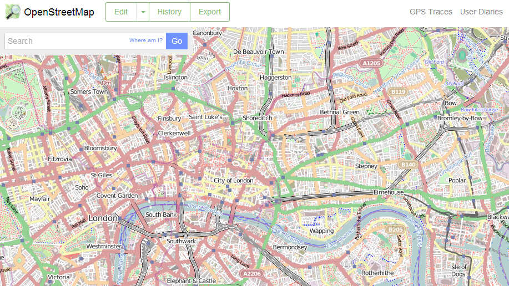Open the Export tab

tap(210, 12)
